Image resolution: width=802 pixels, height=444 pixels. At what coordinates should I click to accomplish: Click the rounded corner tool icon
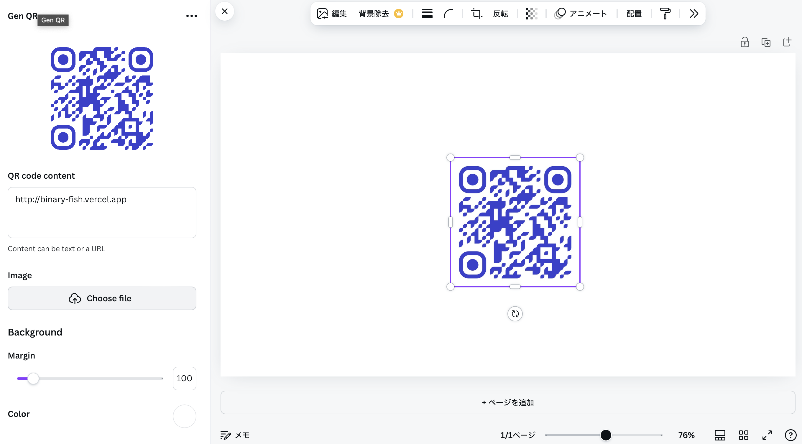coord(450,13)
